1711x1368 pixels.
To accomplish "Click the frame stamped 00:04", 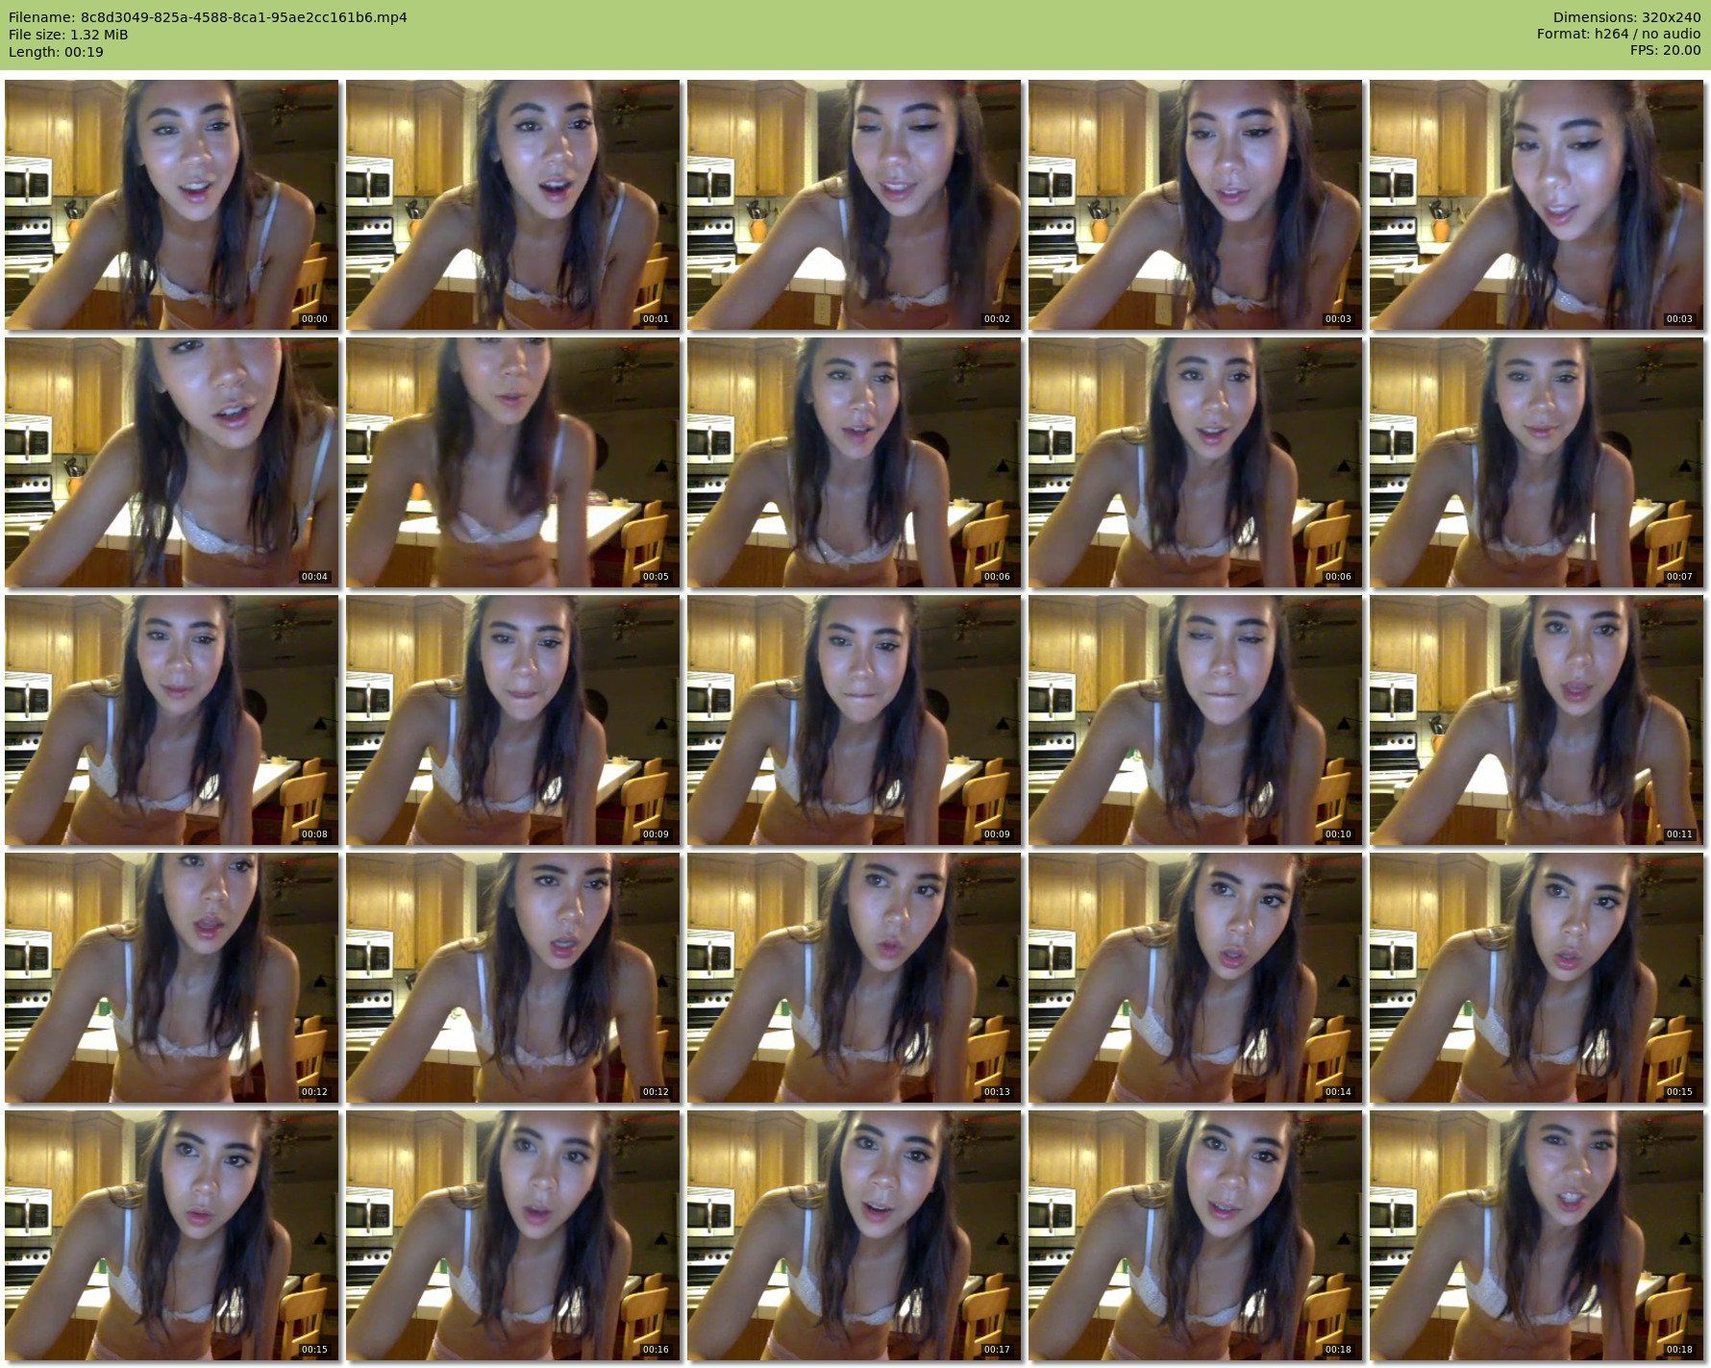I will point(171,462).
